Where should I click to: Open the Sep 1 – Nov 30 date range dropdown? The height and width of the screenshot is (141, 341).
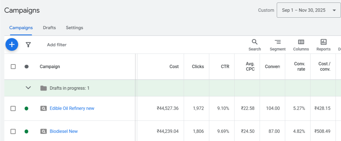[x=309, y=10]
